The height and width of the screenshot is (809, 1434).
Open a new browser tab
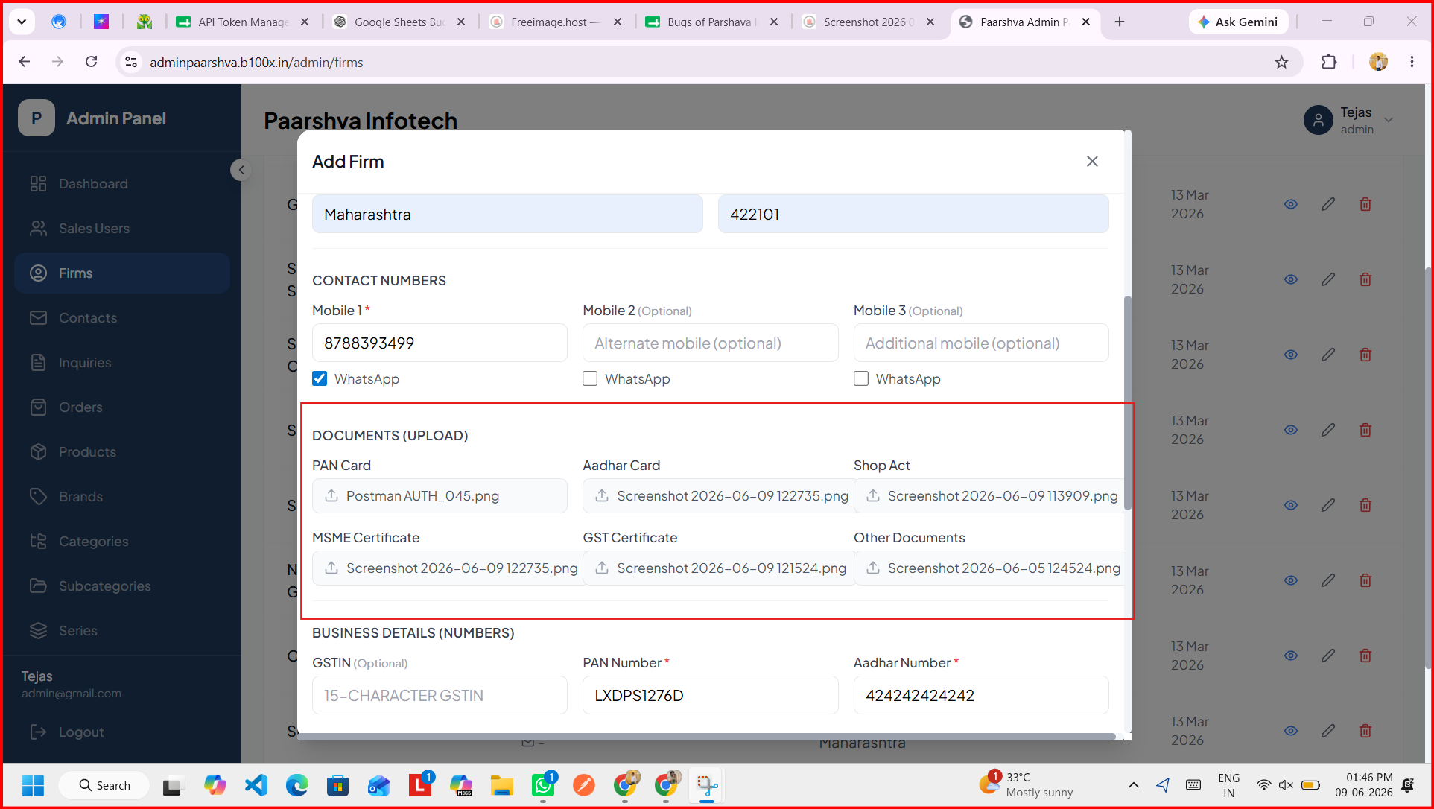click(x=1120, y=22)
